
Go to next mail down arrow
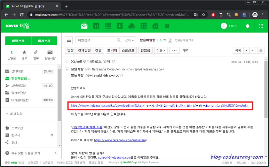point(253,50)
